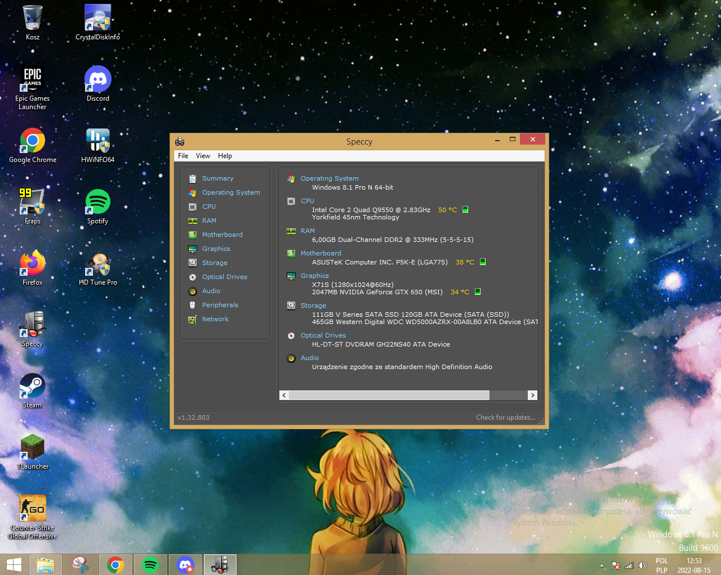Click the CPU heading link in summary pane
The height and width of the screenshot is (575, 721).
pos(308,201)
